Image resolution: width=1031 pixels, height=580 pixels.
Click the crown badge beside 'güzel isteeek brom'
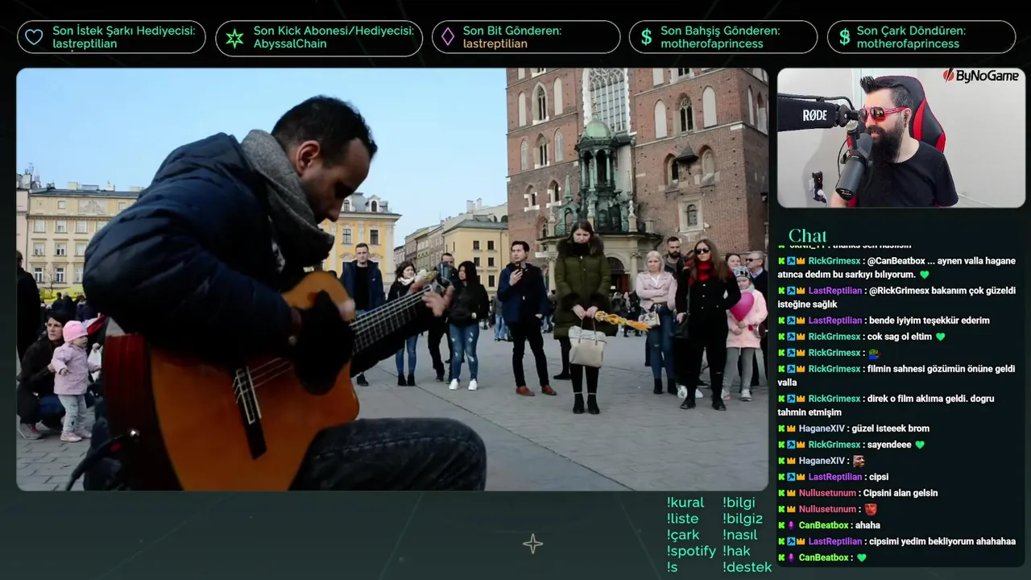pyautogui.click(x=791, y=429)
